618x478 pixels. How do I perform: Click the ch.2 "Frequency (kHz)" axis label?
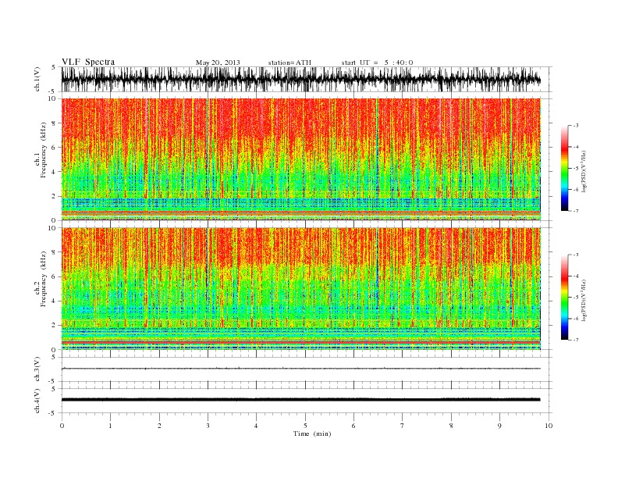pyautogui.click(x=44, y=278)
